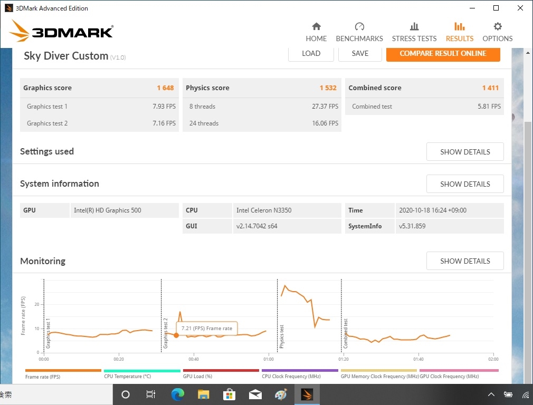Open Microsoft Store from taskbar
This screenshot has height=405, width=533.
230,394
